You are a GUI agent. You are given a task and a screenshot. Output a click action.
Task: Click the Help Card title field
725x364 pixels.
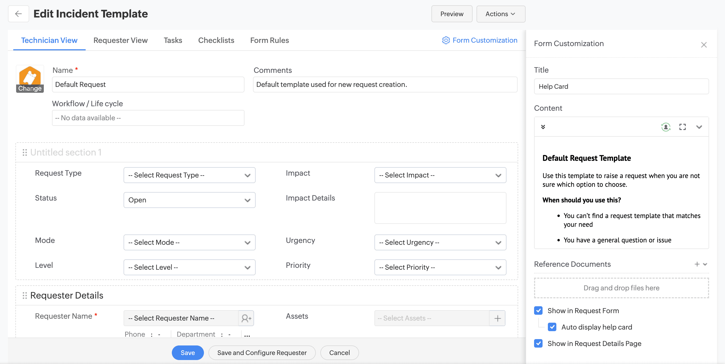coord(621,86)
